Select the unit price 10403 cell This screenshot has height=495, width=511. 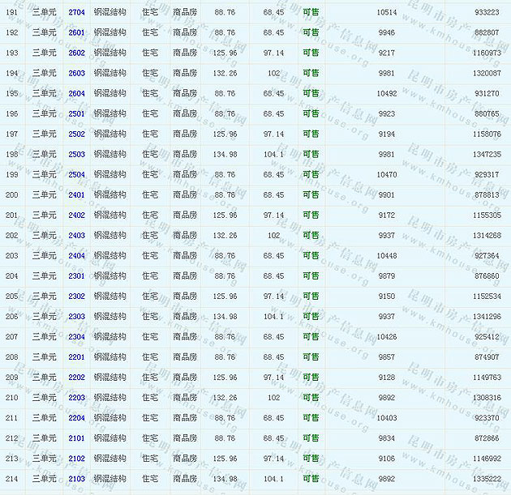(x=387, y=417)
